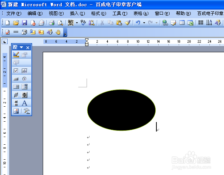Expand the Undo history dropdown arrow
Screen dimensions: 224x175
pos(144,23)
